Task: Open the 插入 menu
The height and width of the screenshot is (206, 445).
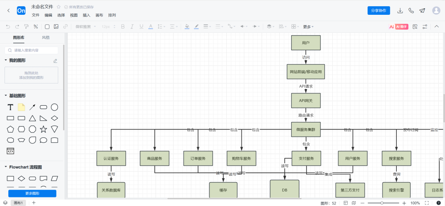Action: pyautogui.click(x=87, y=15)
